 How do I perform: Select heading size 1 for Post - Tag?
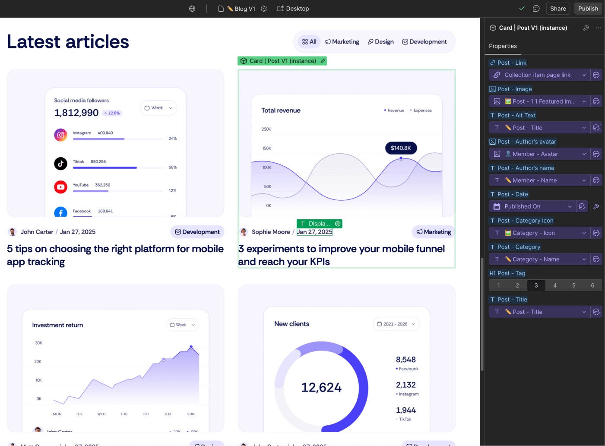pos(498,285)
